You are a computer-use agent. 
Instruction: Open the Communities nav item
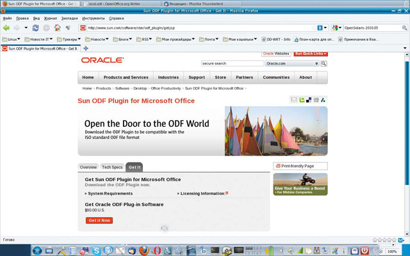(x=276, y=77)
